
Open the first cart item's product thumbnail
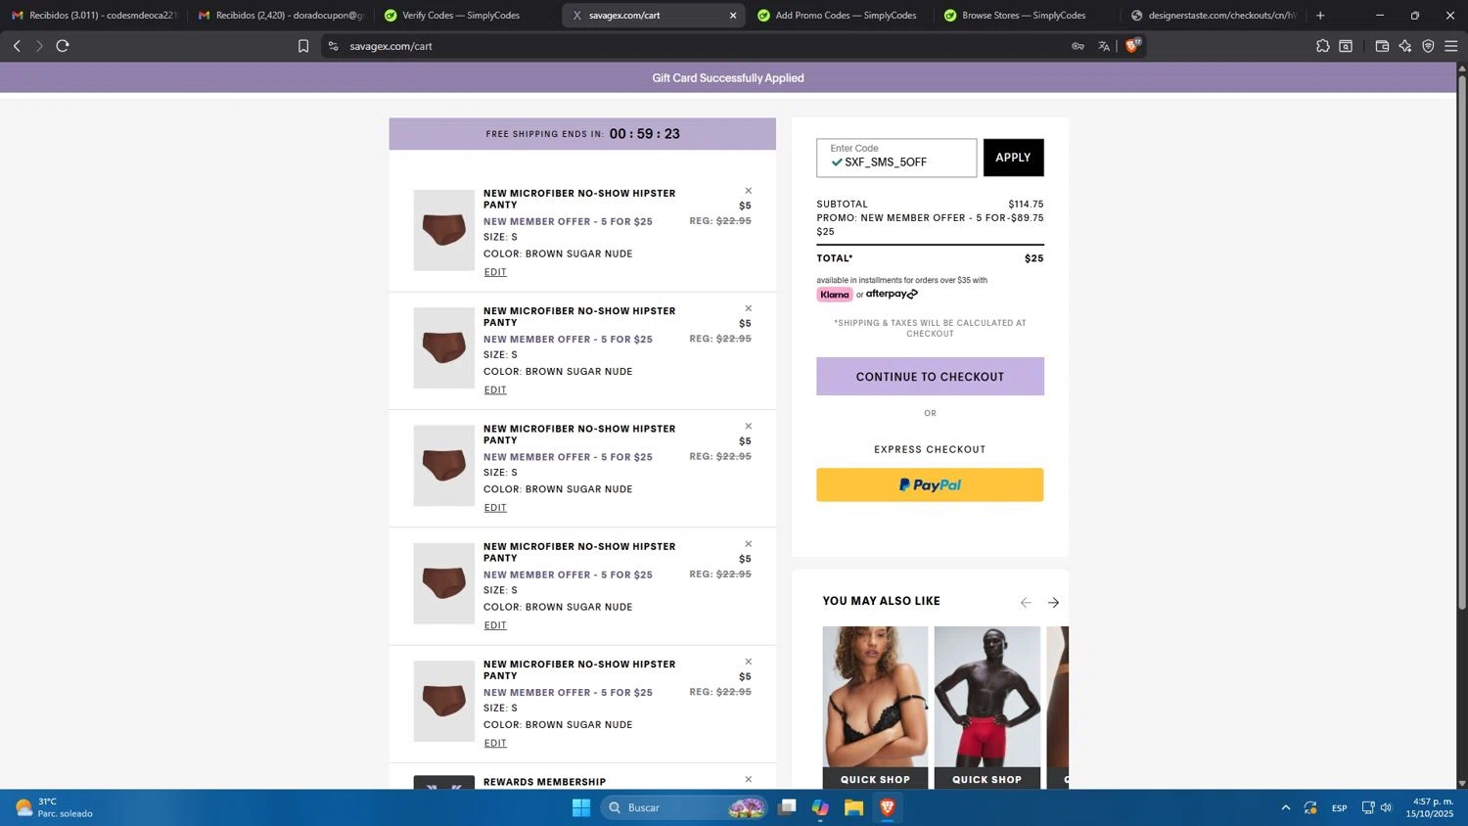click(443, 230)
